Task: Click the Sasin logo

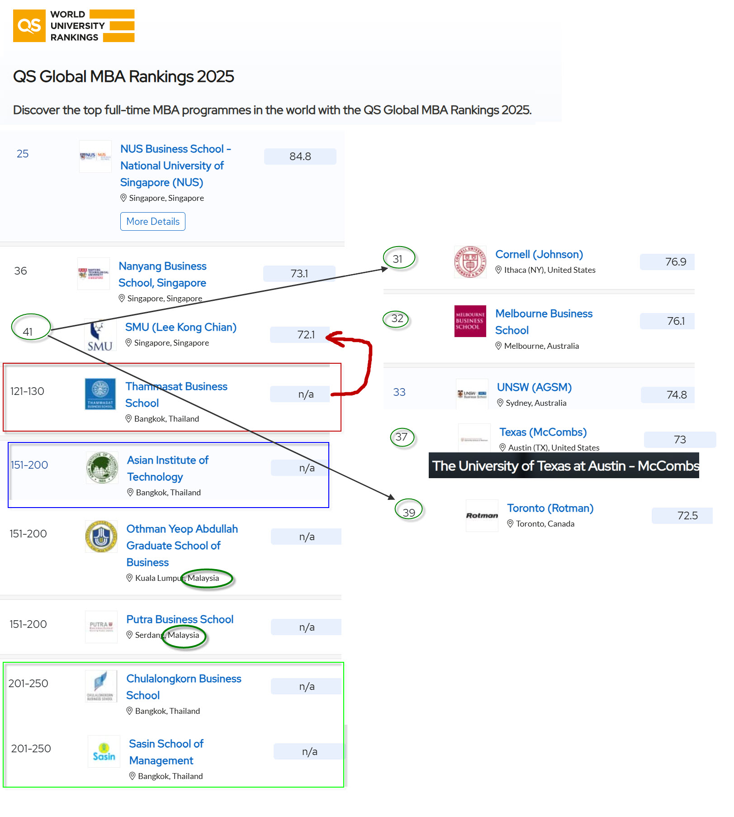Action: (104, 751)
